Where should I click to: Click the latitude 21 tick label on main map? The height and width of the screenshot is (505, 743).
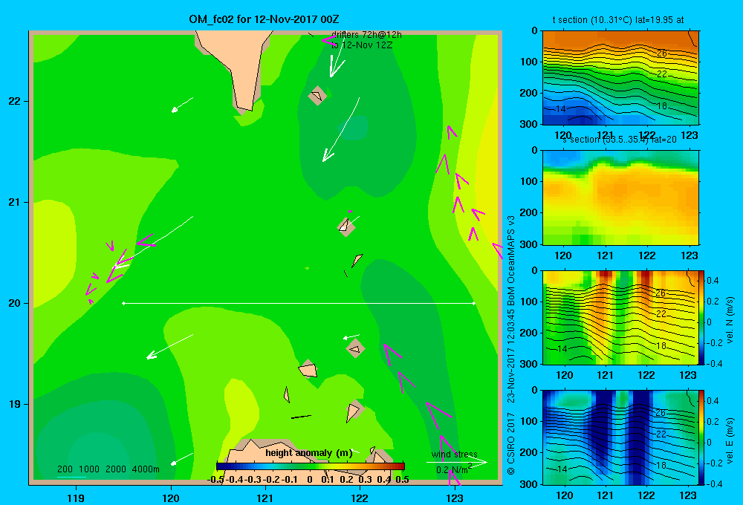[15, 202]
